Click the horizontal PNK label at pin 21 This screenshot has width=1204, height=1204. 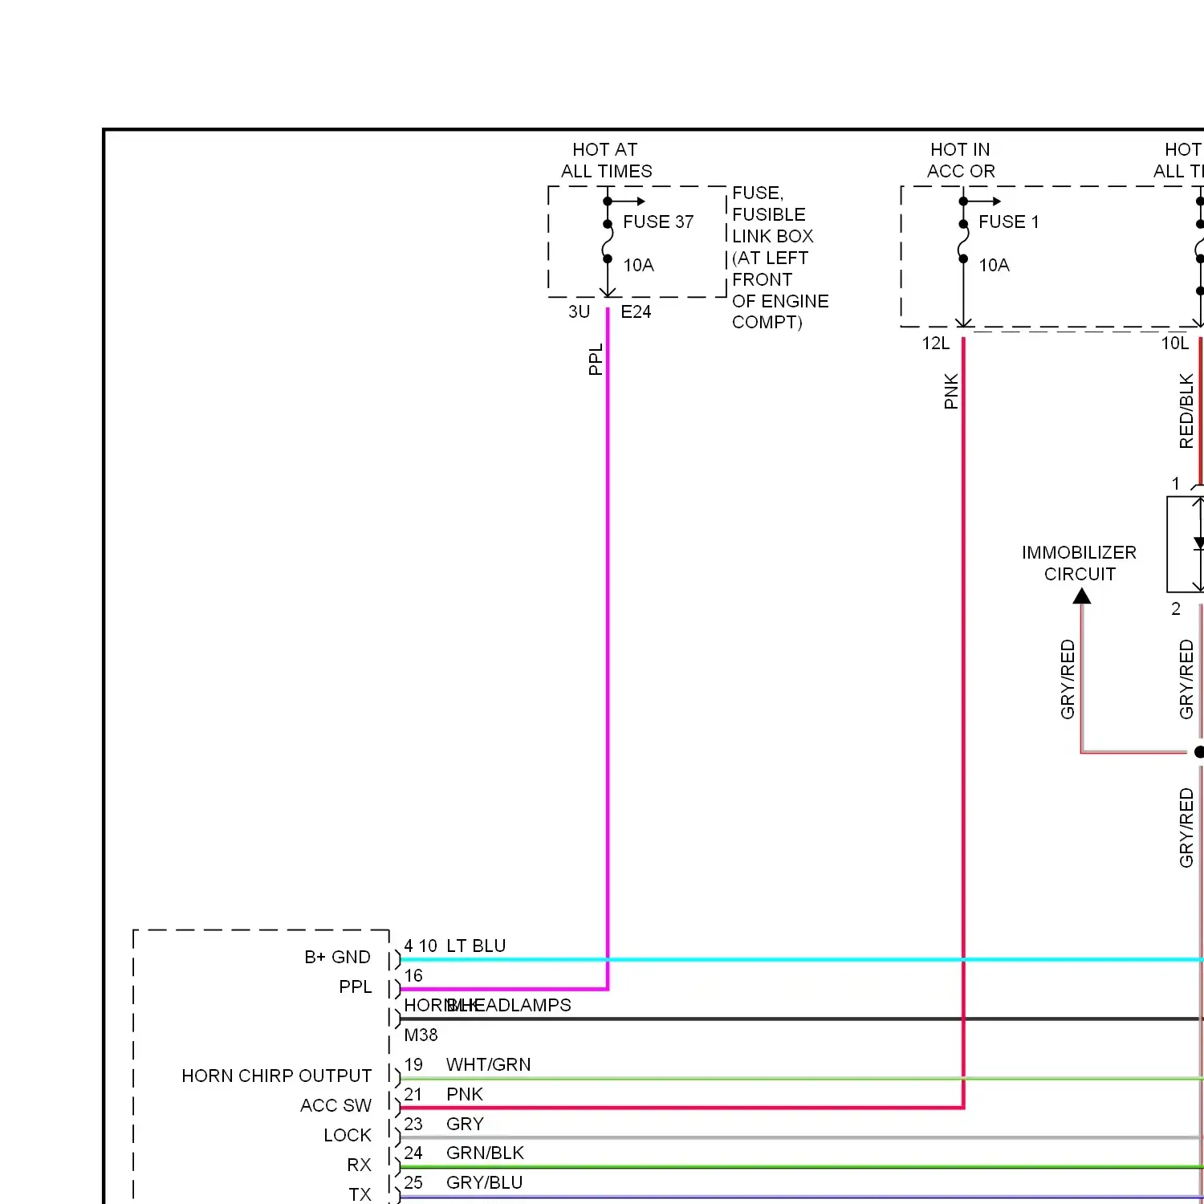[465, 1094]
